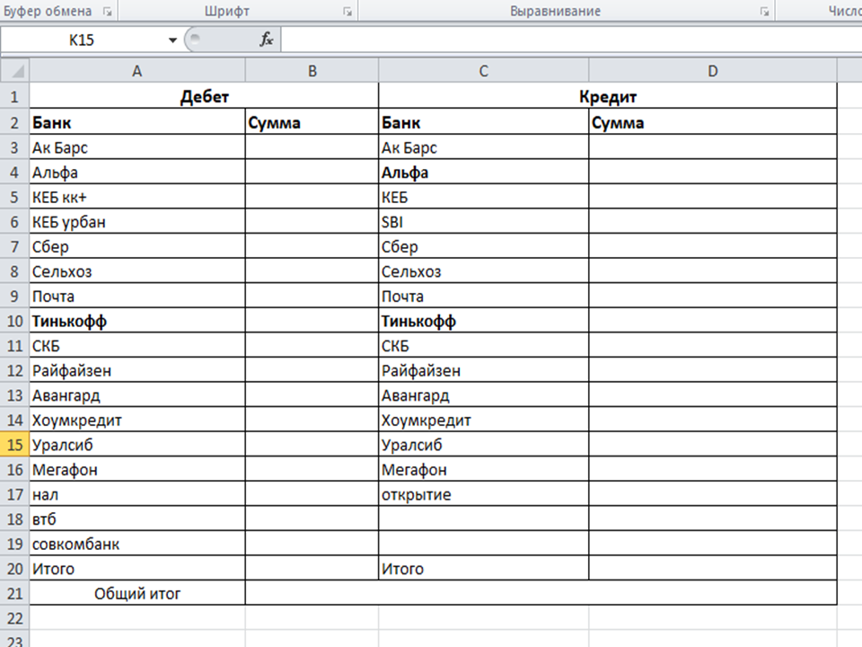Screen dimensions: 862x647
Task: Select column A header
Action: point(136,71)
